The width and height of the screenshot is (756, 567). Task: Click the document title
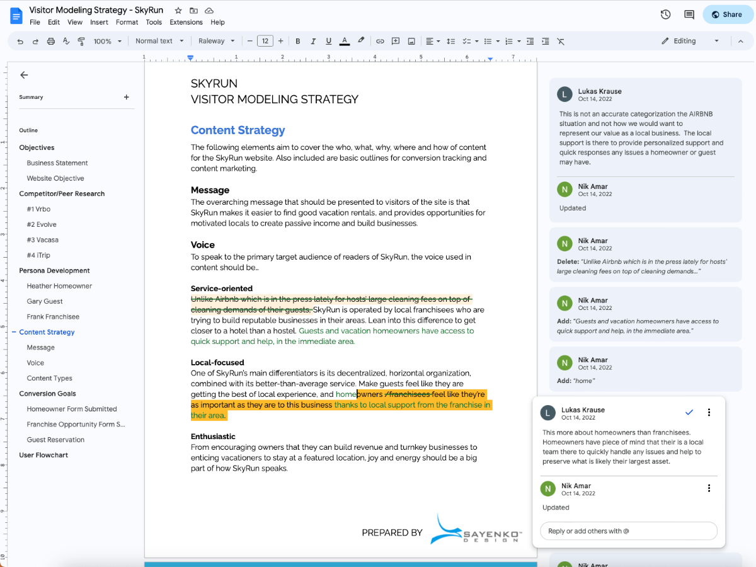(x=98, y=11)
